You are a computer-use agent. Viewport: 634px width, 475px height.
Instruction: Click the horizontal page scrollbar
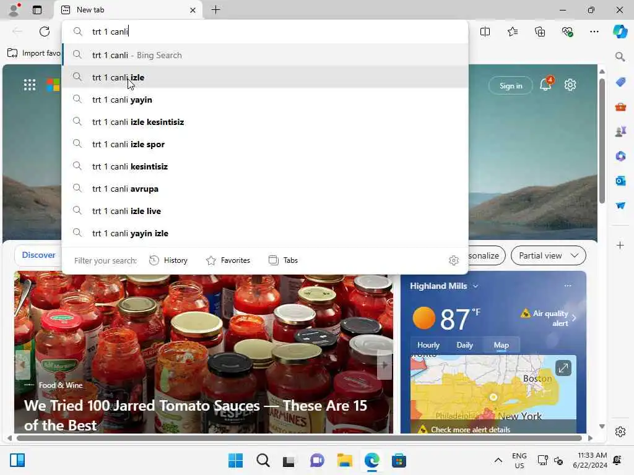coord(299,439)
